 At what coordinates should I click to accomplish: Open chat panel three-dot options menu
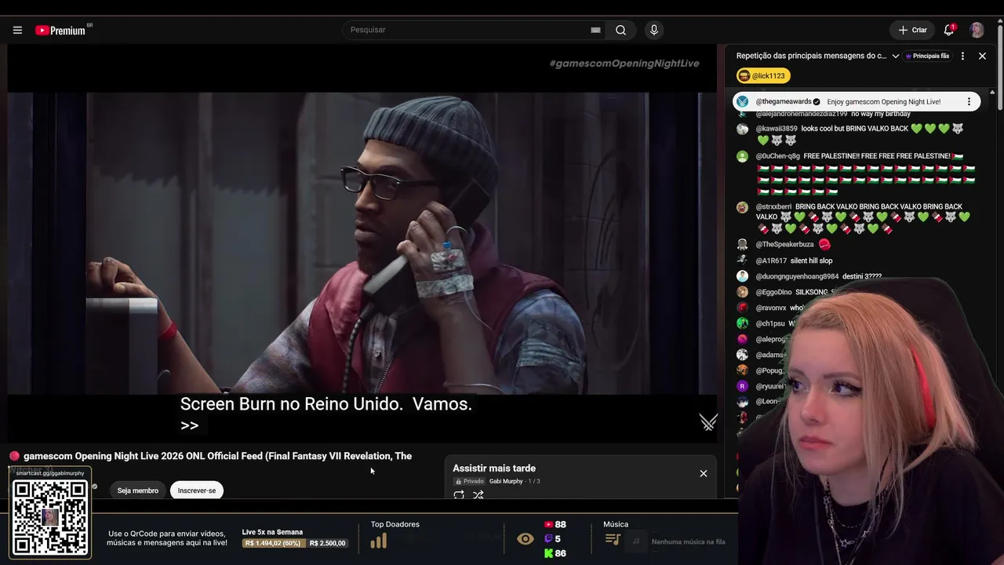(962, 56)
